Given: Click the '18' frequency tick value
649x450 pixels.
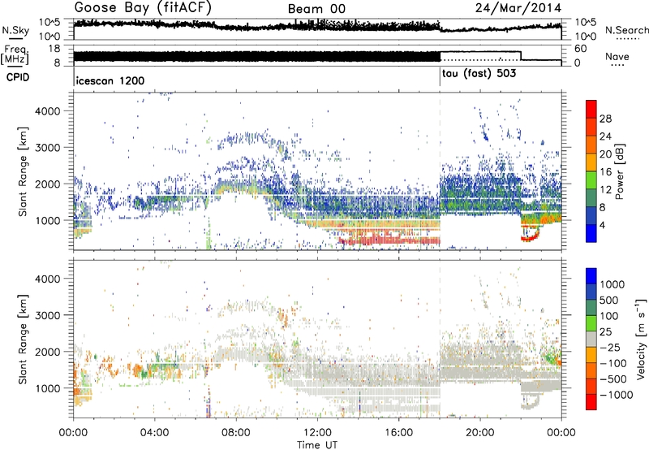Looking at the screenshot, I should [54, 49].
